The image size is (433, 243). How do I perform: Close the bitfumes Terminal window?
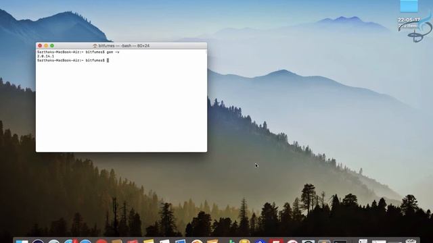tap(40, 46)
